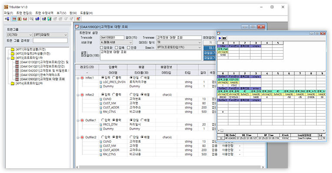Open the 파일(F) menu
The image size is (332, 173).
pos(8,13)
